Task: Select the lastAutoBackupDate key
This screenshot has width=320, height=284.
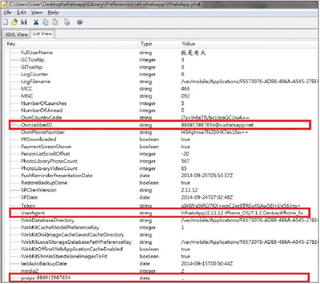Action: coord(44,263)
